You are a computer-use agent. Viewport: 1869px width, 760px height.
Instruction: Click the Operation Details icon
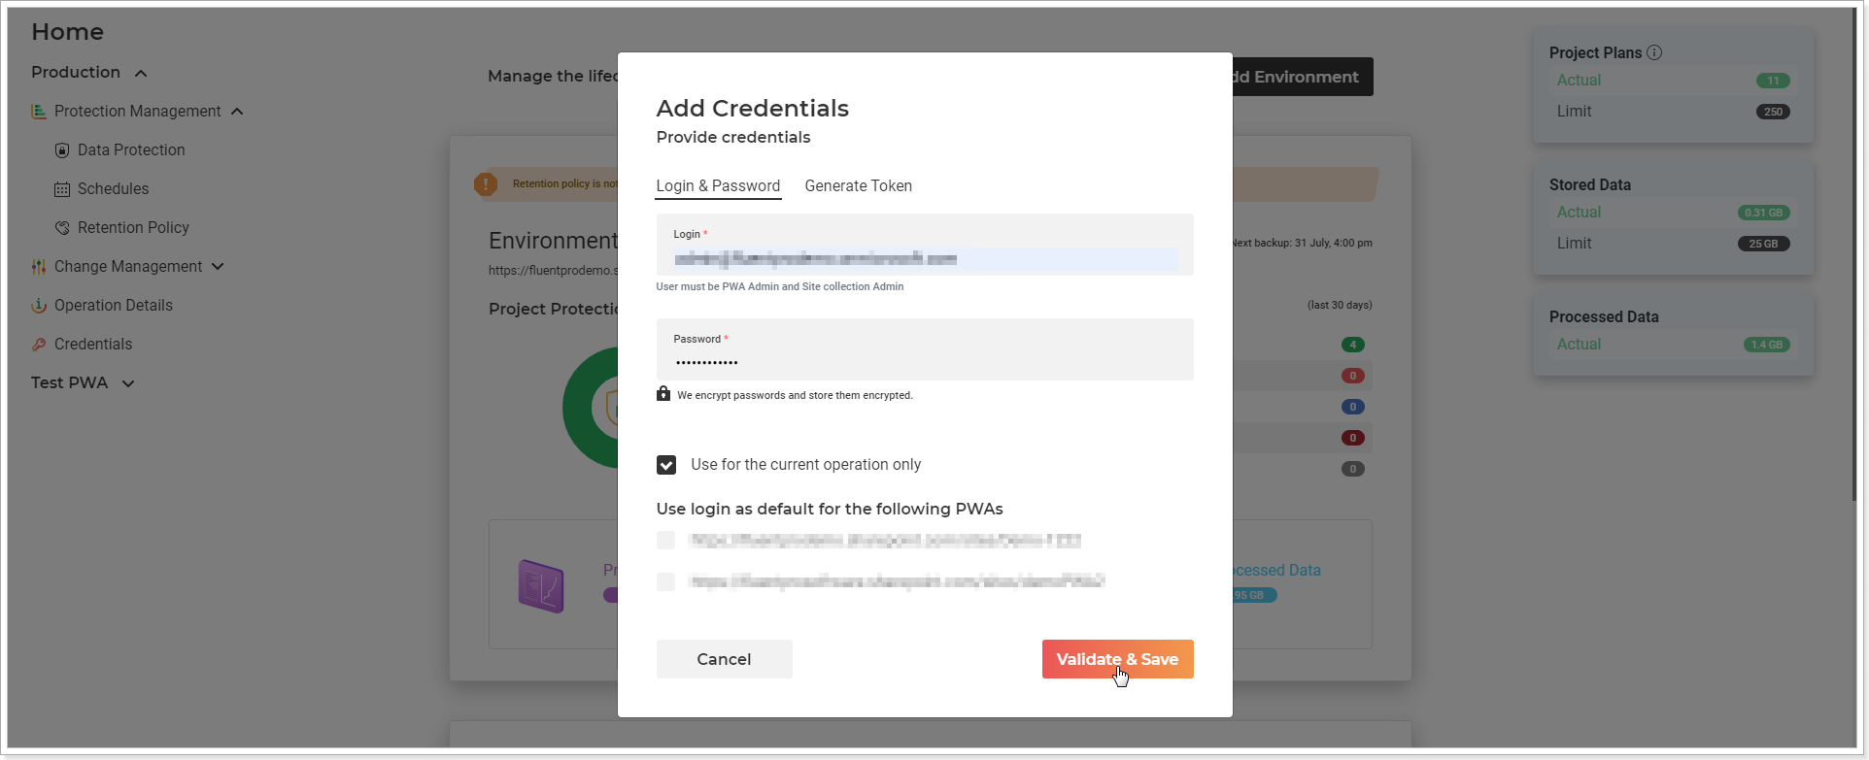tap(39, 306)
